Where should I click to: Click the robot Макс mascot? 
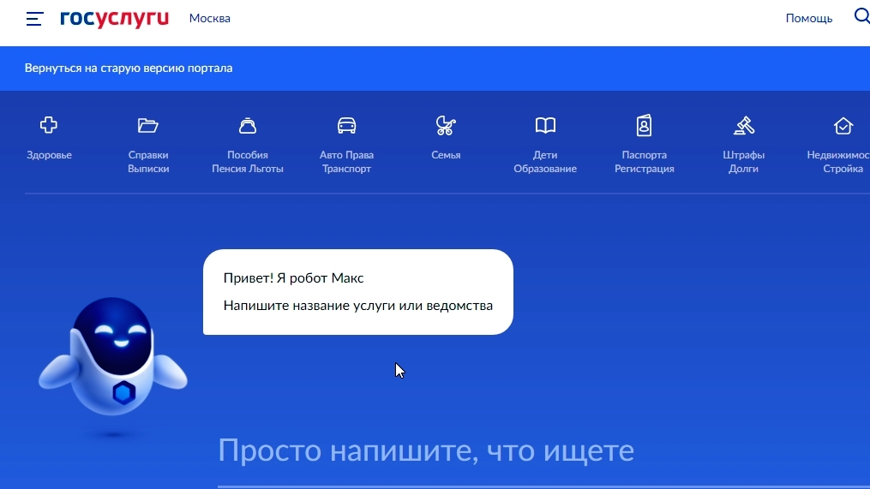113,360
